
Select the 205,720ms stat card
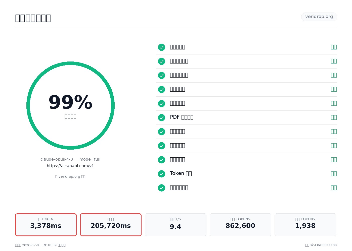(111, 225)
